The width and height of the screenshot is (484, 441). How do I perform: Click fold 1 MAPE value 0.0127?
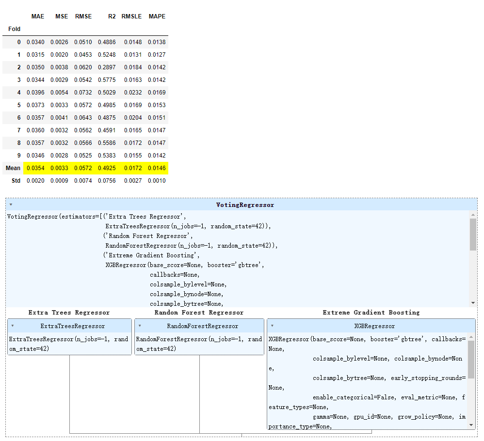point(157,55)
